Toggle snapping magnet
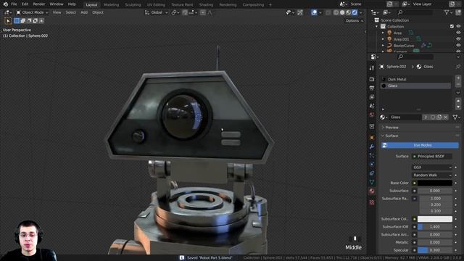 pyautogui.click(x=185, y=12)
